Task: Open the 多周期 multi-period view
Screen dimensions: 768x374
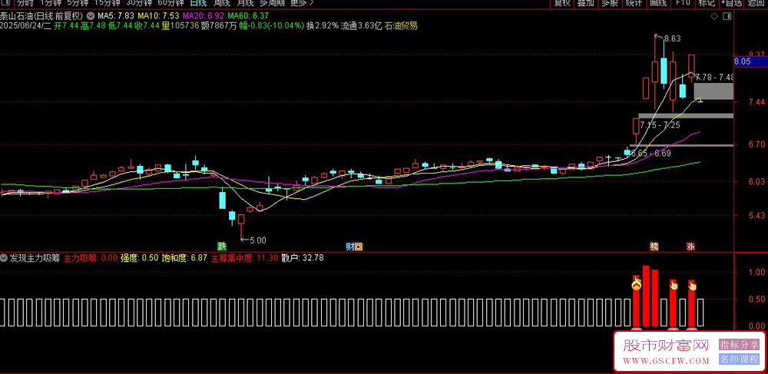Action: (272, 2)
